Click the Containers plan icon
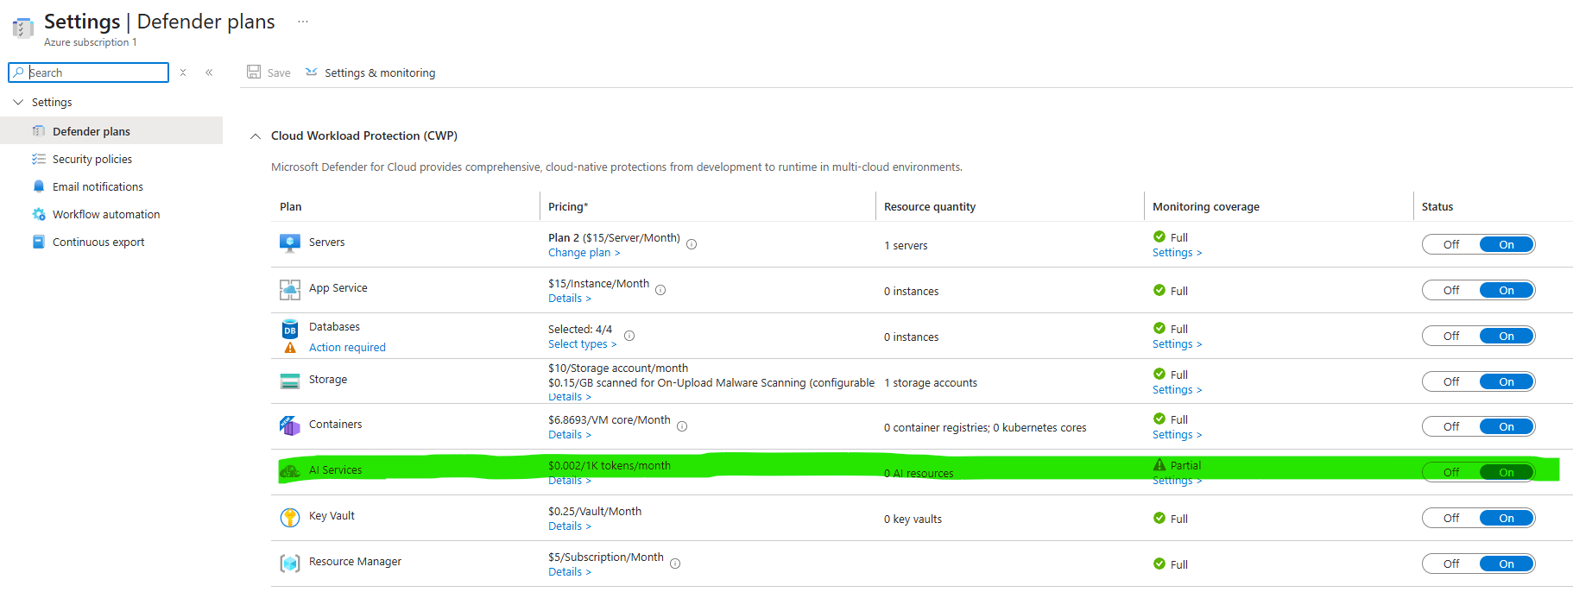Viewport: 1573px width, 592px height. coord(289,425)
